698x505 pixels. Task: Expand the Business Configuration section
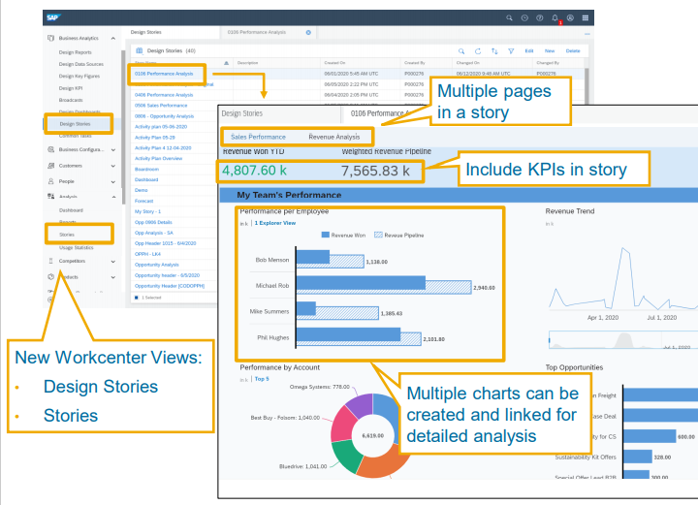click(113, 150)
